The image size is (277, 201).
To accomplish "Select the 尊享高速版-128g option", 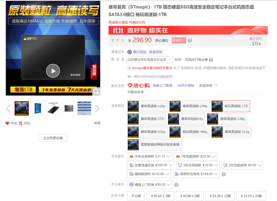I will 227,119.
